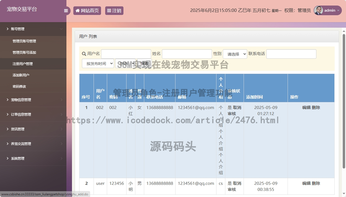Click the 小明 name cell

coord(131,186)
